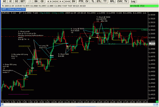Activate the OC toolbar button

click(17, 1)
